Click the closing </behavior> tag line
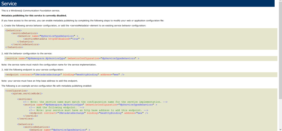 tap(25, 42)
